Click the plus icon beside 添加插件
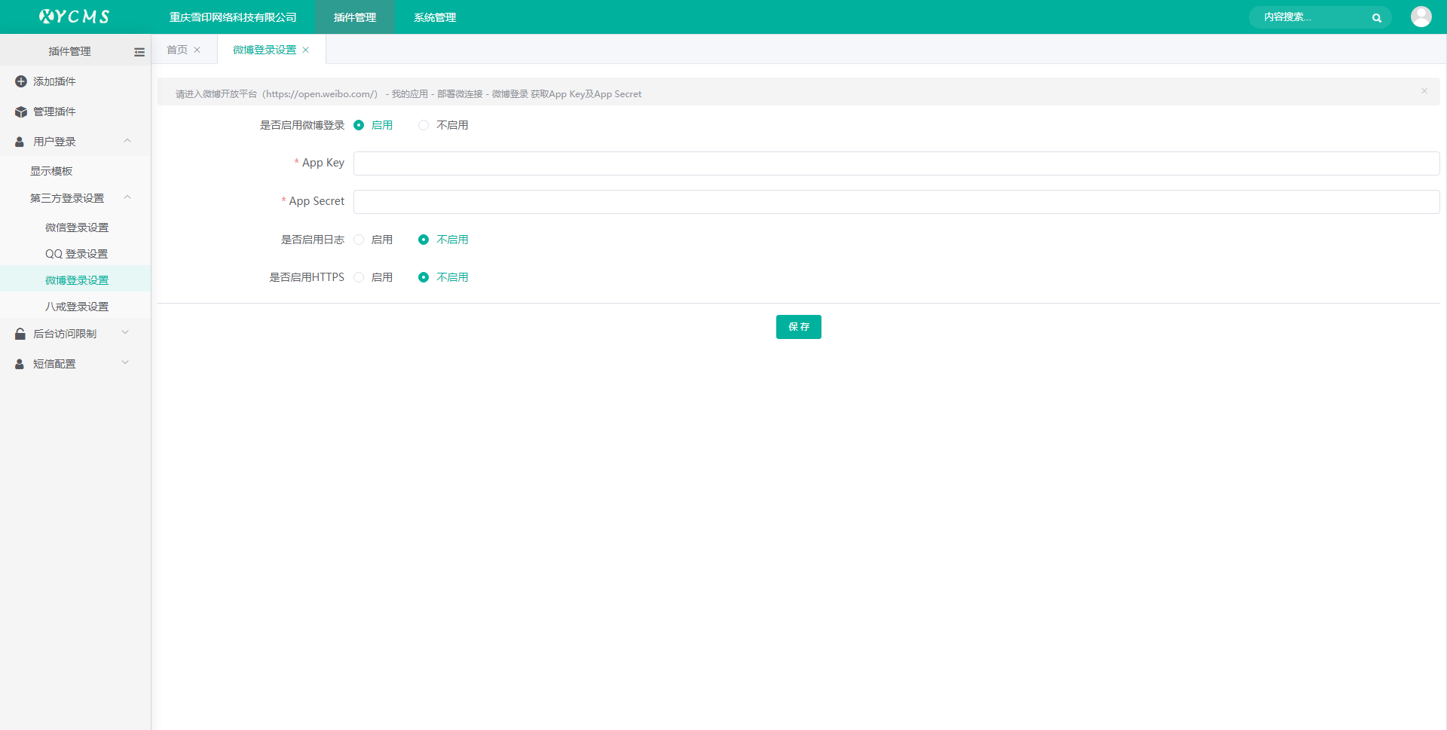The height and width of the screenshot is (730, 1447). point(21,81)
